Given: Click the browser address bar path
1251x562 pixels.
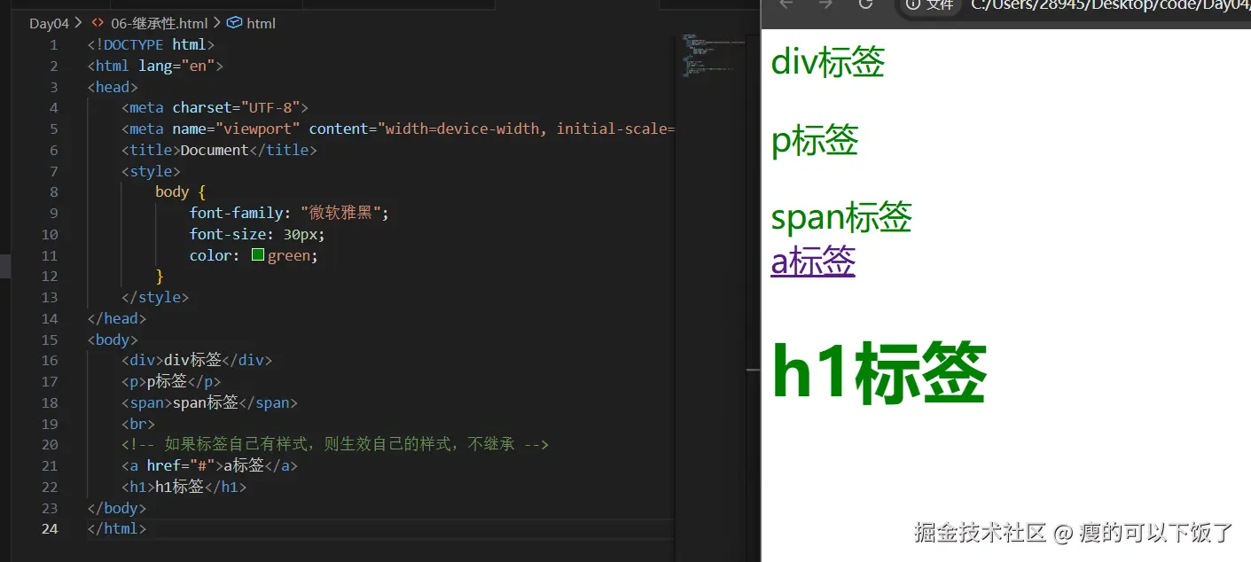Looking at the screenshot, I should click(x=1110, y=5).
